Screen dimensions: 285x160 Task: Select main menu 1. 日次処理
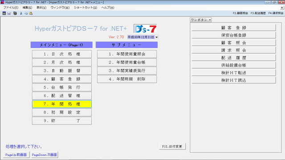click(x=62, y=54)
